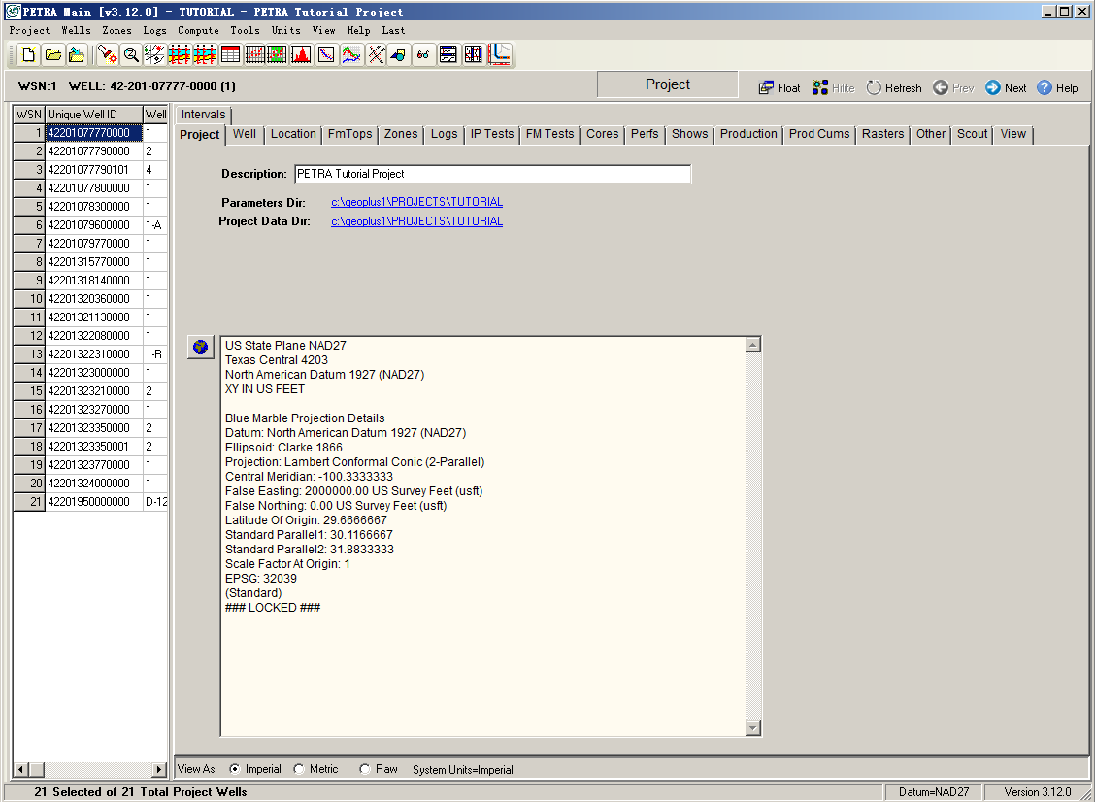Switch to the Rasters tab

(x=882, y=134)
